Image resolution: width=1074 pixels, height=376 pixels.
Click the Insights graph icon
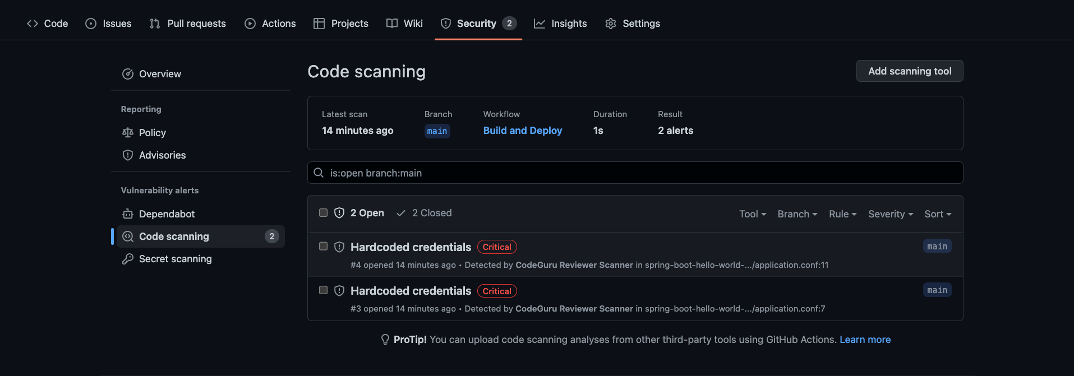click(x=540, y=24)
